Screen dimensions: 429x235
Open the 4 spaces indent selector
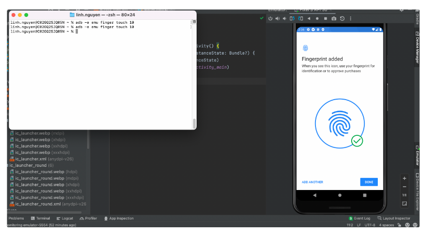[x=386, y=225]
